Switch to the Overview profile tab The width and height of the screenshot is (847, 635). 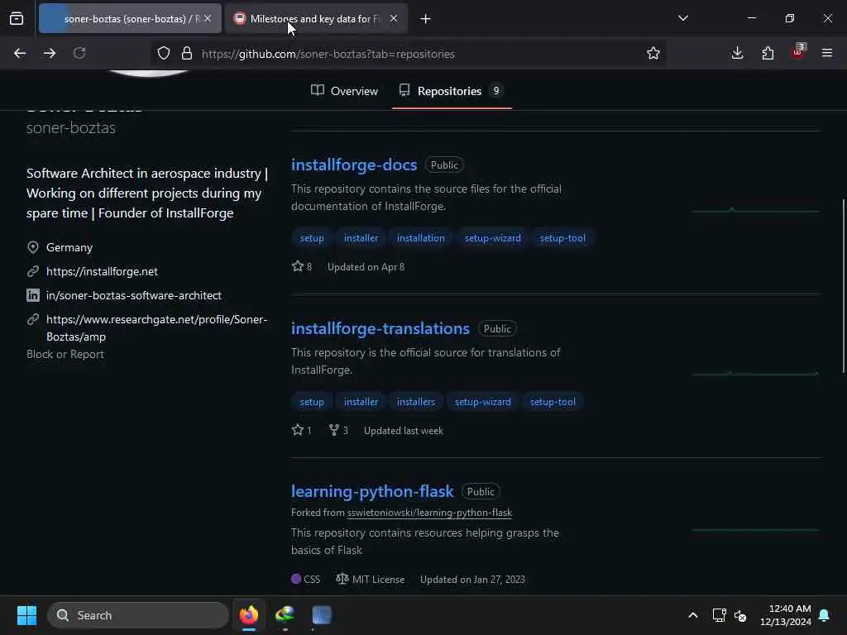tap(345, 91)
